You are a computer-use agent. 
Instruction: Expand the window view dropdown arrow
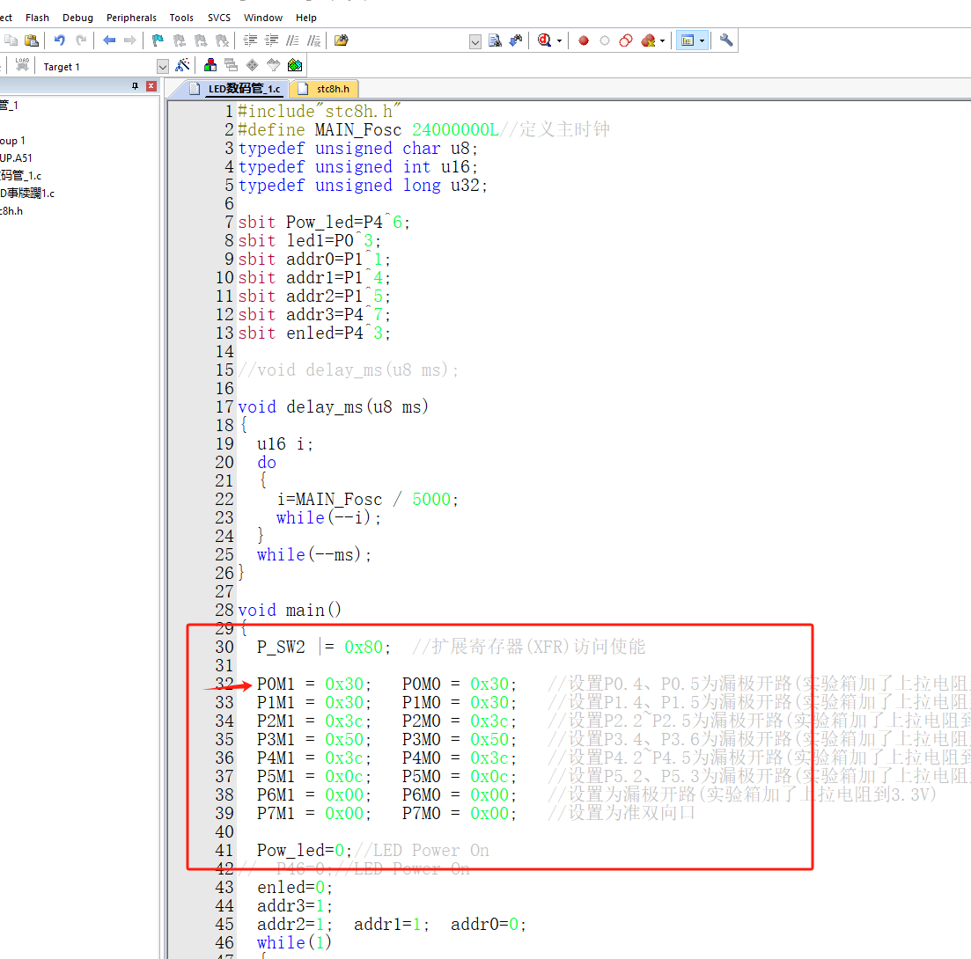[702, 40]
